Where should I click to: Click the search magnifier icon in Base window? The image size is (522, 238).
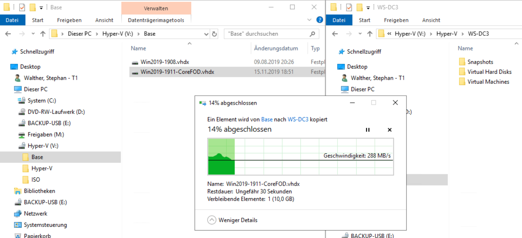(313, 34)
